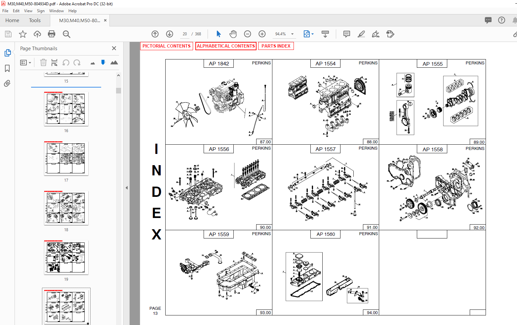Open the Edit menu
The width and height of the screenshot is (517, 325).
[x=16, y=11]
